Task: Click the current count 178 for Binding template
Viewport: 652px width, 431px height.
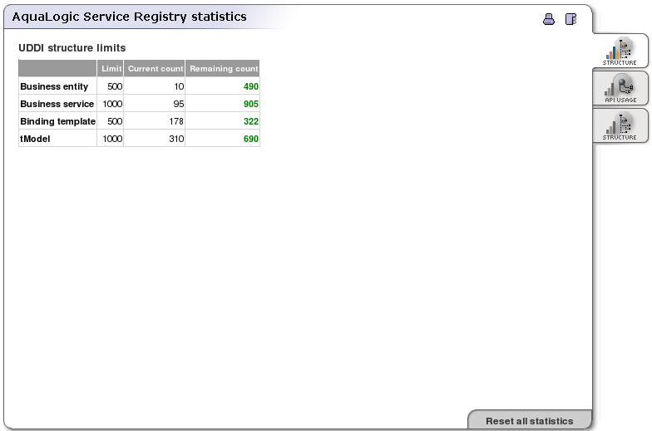Action: 176,121
